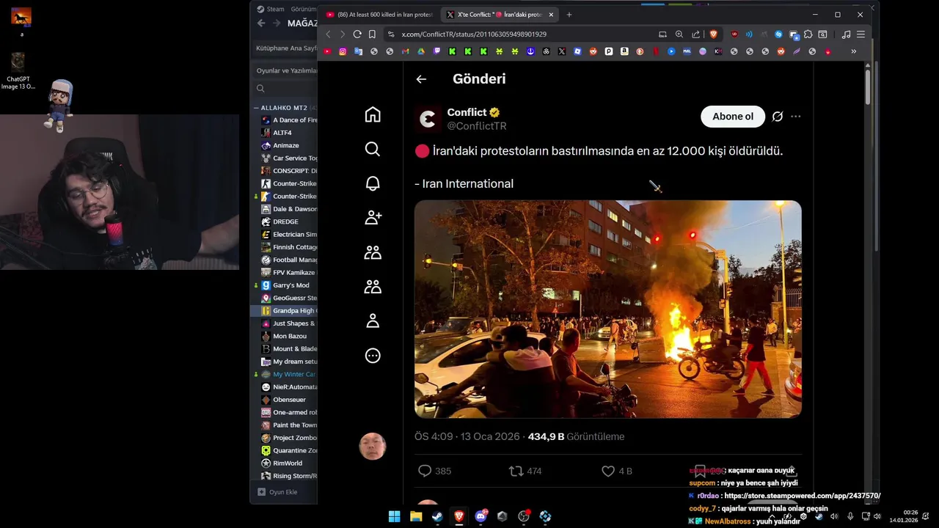Open the Conflict profile avatar
The image size is (939, 528).
coord(428,119)
